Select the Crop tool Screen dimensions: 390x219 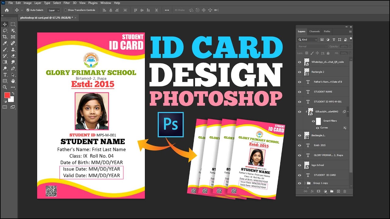5,37
